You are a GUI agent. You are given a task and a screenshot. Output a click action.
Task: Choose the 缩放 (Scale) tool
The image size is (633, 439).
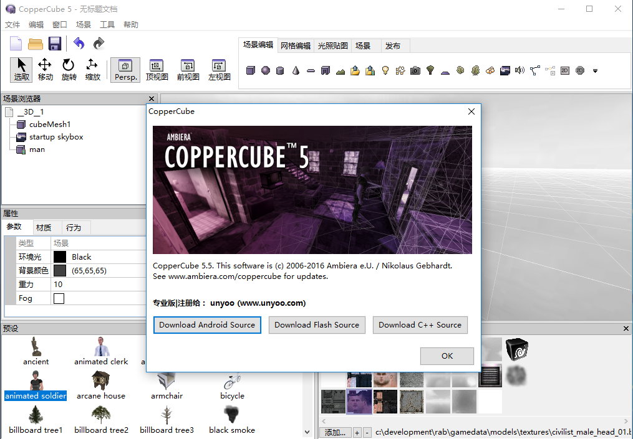pyautogui.click(x=92, y=69)
